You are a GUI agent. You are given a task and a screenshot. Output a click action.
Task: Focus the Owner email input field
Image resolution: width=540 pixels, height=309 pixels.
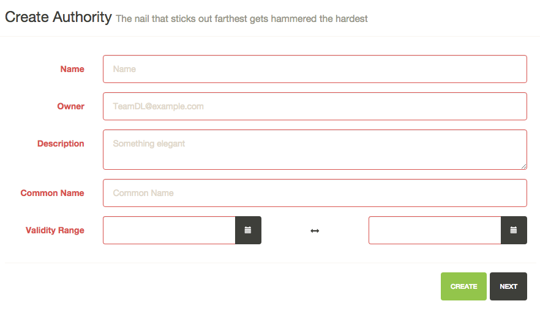pos(315,106)
